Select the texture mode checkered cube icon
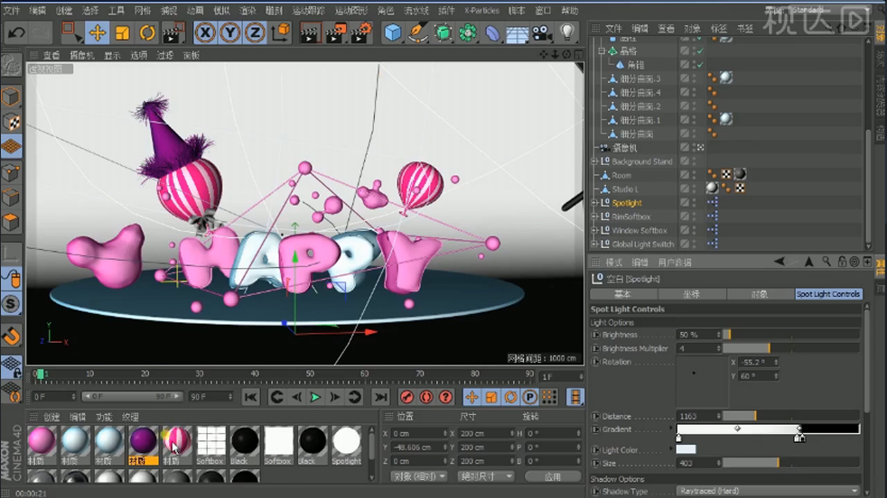 click(12, 122)
